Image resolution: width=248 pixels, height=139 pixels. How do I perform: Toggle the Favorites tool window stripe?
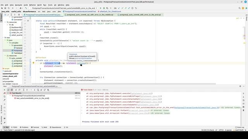coord(1,120)
